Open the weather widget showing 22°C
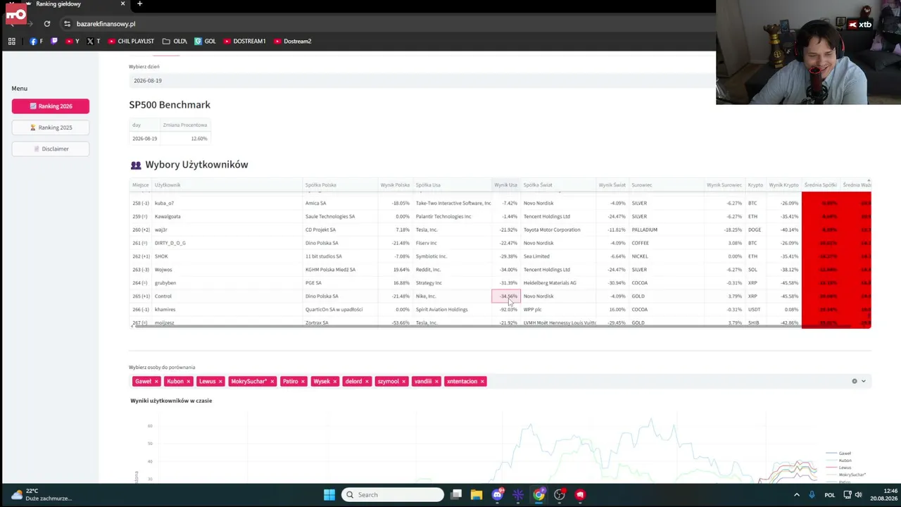 42,495
